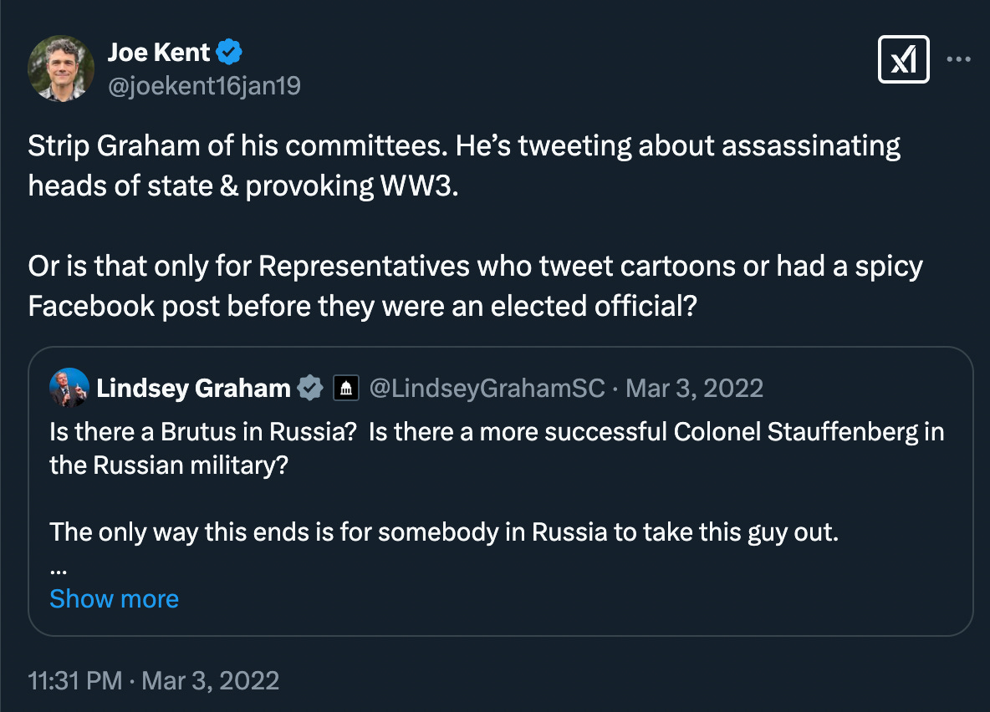Click Joe Kent's blue verified badge
This screenshot has width=990, height=712.
(230, 53)
